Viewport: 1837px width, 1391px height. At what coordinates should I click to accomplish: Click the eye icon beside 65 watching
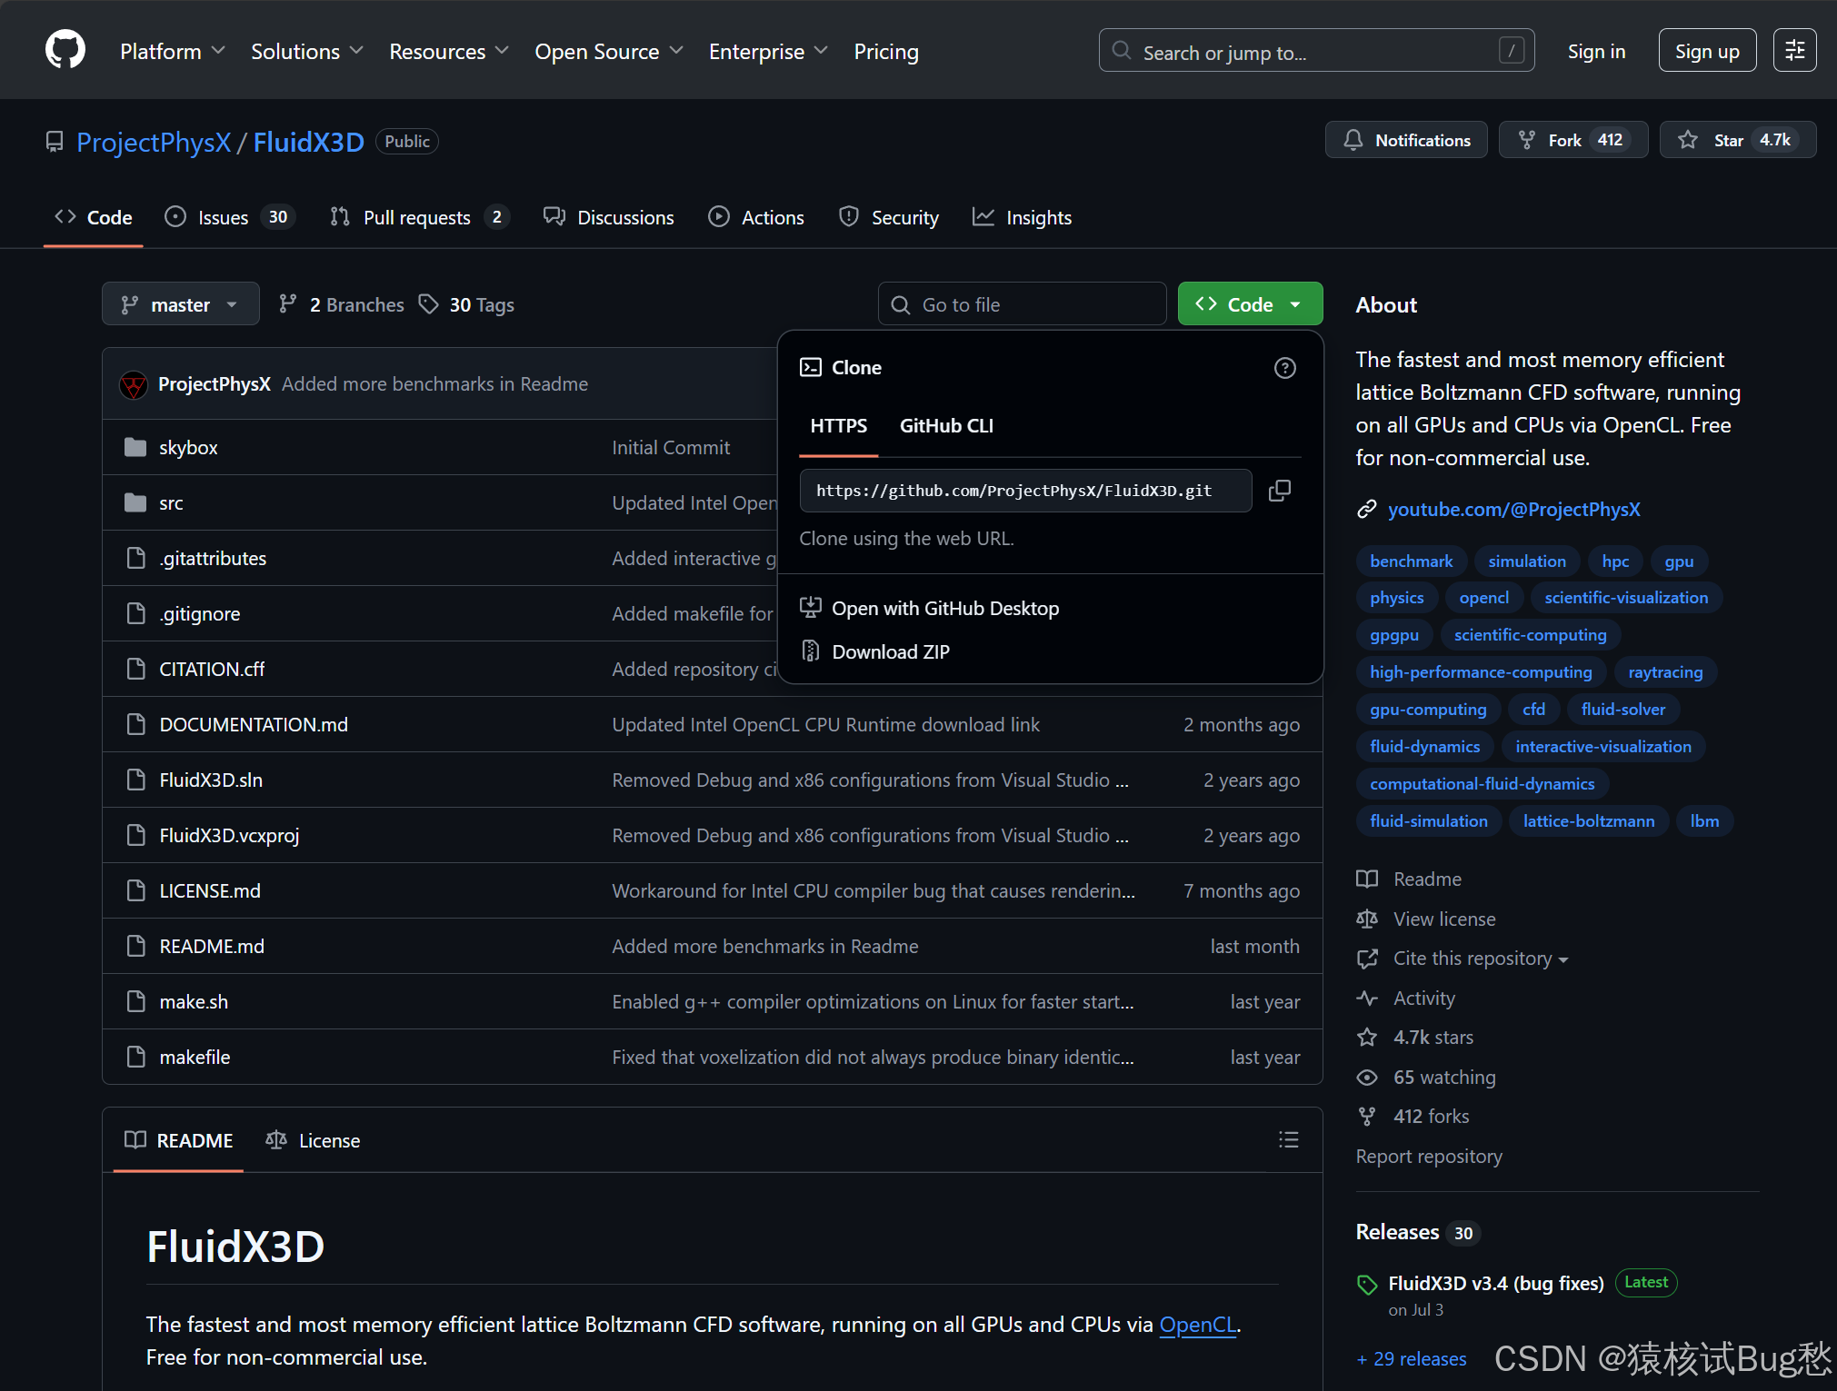pyautogui.click(x=1367, y=1077)
